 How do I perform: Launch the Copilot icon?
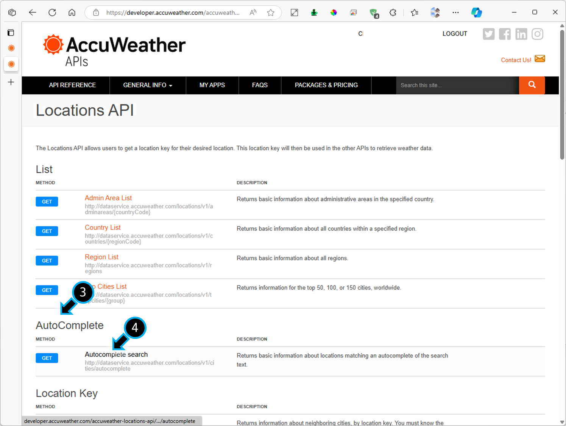pyautogui.click(x=476, y=12)
